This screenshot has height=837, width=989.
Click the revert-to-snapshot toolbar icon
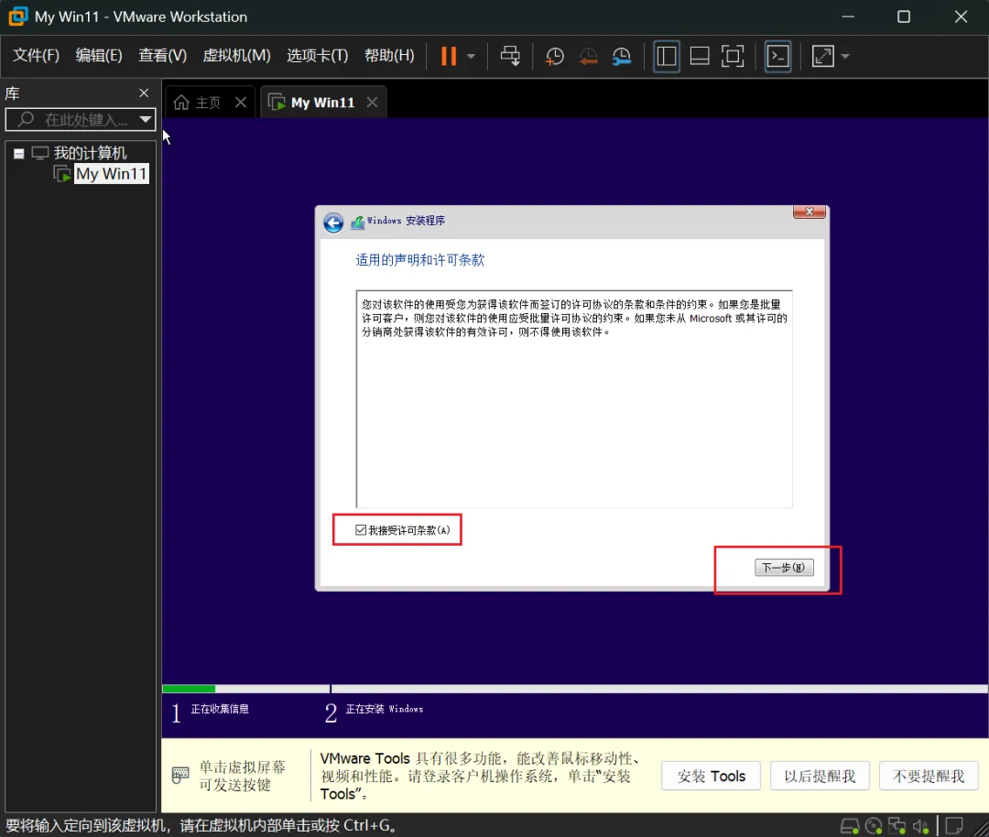(x=588, y=56)
